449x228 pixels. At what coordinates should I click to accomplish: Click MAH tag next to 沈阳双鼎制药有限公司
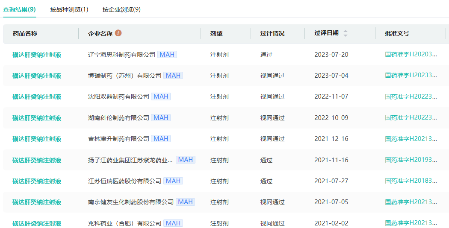click(x=161, y=96)
